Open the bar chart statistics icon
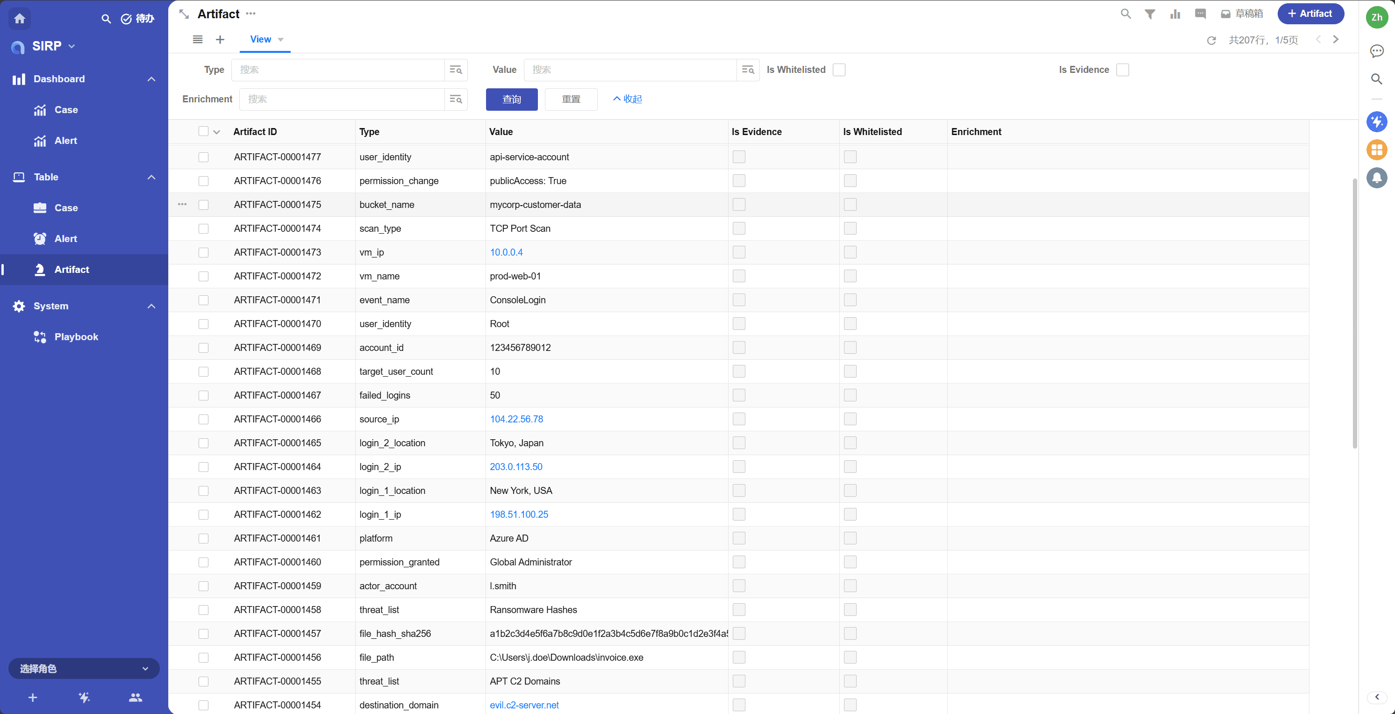1395x714 pixels. click(x=1174, y=14)
